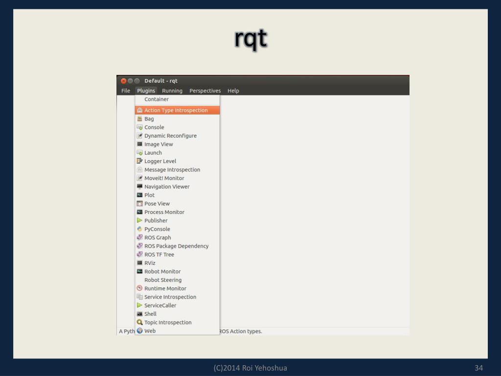Click the Logger Level icon
501x376 pixels.
[x=139, y=161]
